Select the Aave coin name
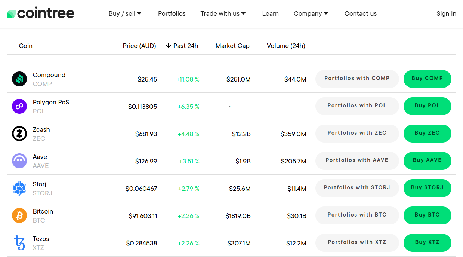Image resolution: width=463 pixels, height=257 pixels. (x=40, y=157)
